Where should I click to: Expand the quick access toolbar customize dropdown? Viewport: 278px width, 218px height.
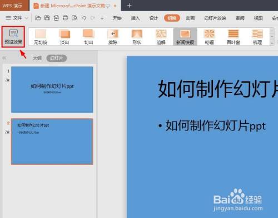(x=102, y=18)
